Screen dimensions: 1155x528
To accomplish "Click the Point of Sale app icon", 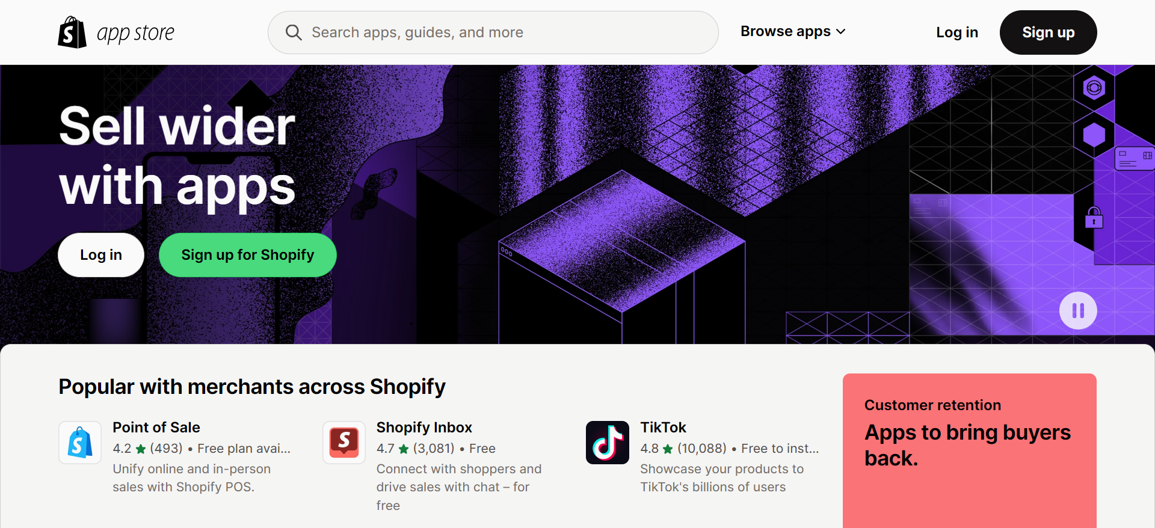I will [80, 443].
